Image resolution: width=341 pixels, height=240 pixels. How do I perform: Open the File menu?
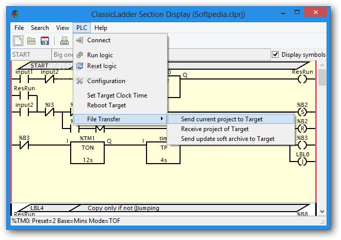click(x=19, y=28)
